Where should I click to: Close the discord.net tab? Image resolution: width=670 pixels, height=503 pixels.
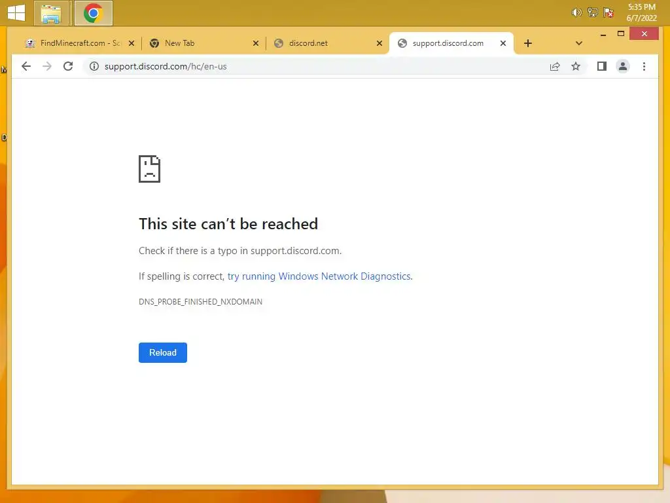379,43
